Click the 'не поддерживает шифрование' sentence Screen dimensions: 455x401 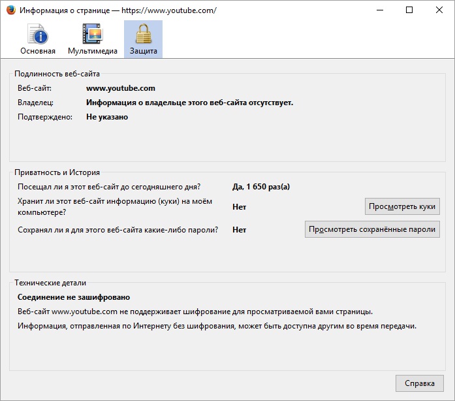(x=195, y=312)
